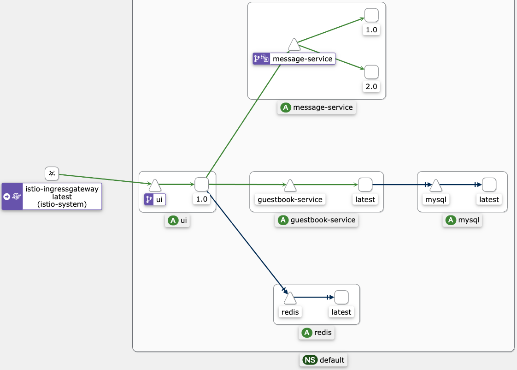Screen dimensions: 517x370
Task: Click the redis service triangle node
Action: 290,298
